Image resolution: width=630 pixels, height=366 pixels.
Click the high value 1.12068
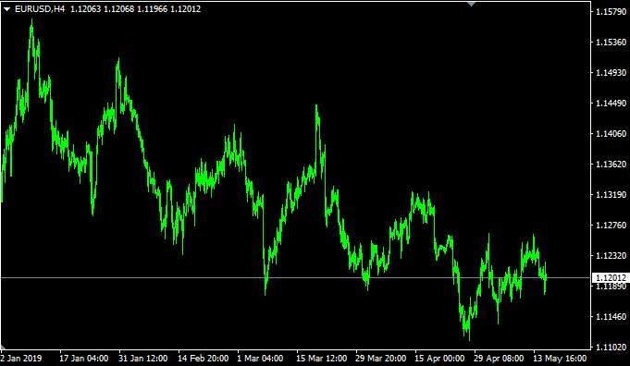(119, 9)
